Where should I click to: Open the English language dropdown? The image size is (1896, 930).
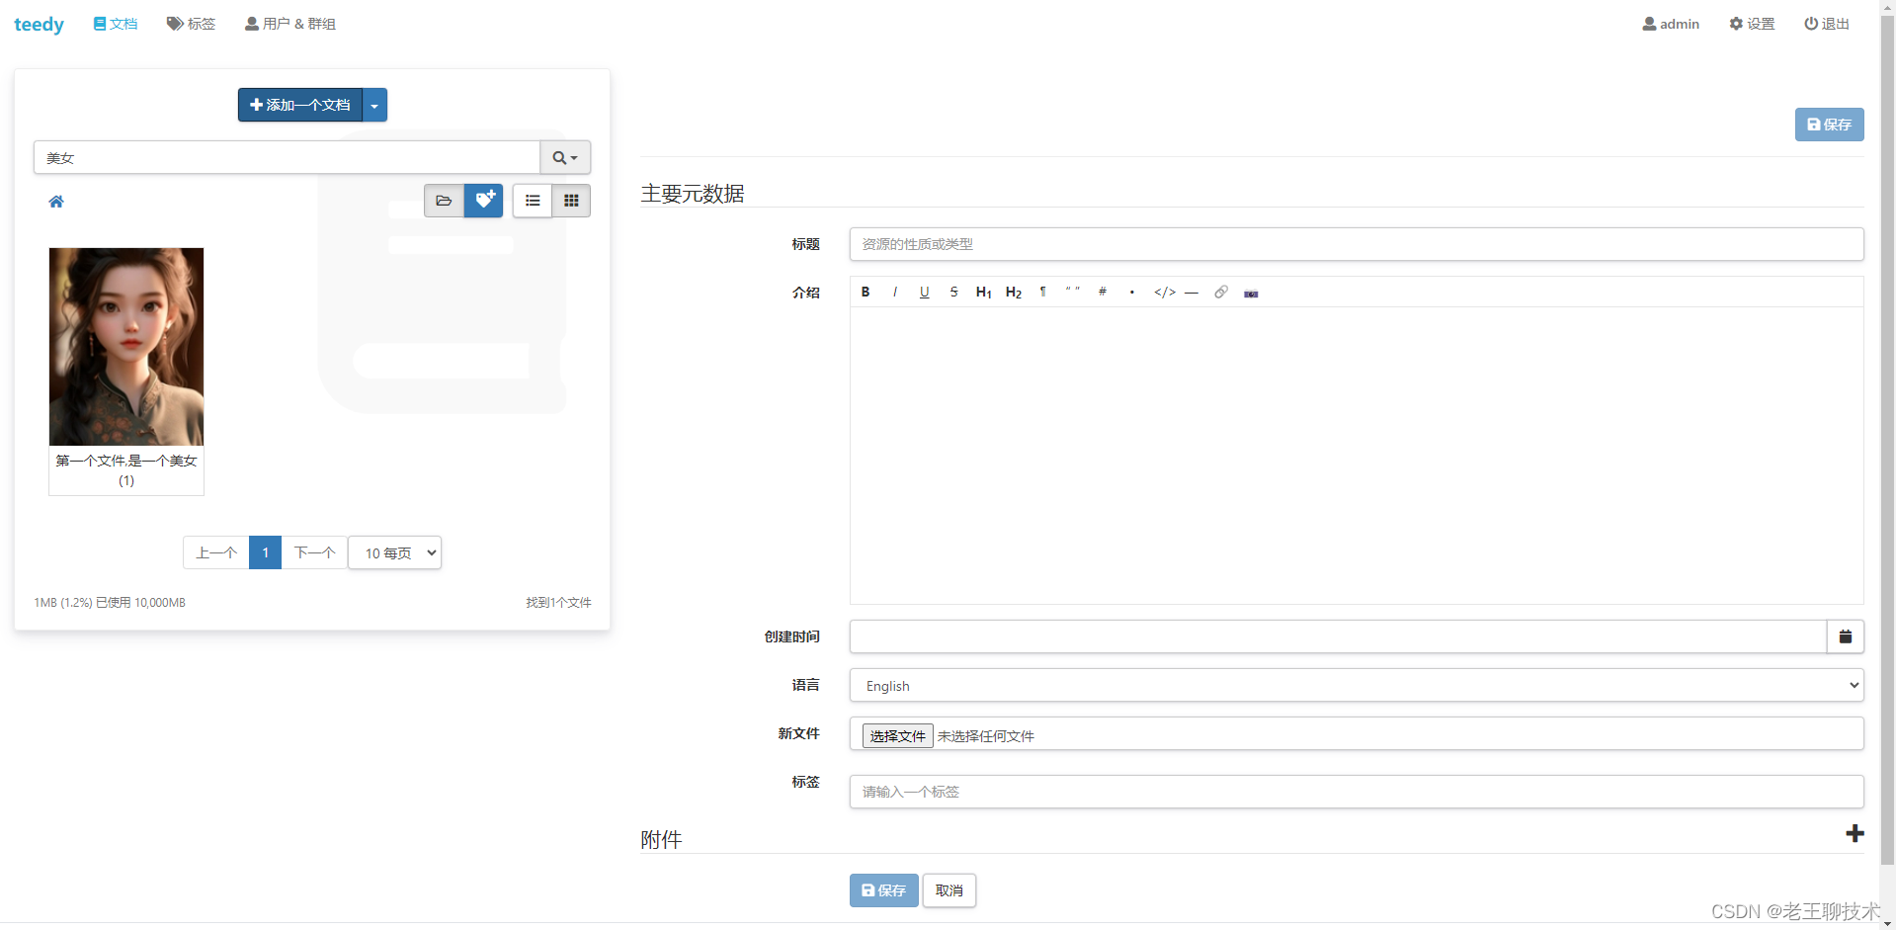point(1356,685)
